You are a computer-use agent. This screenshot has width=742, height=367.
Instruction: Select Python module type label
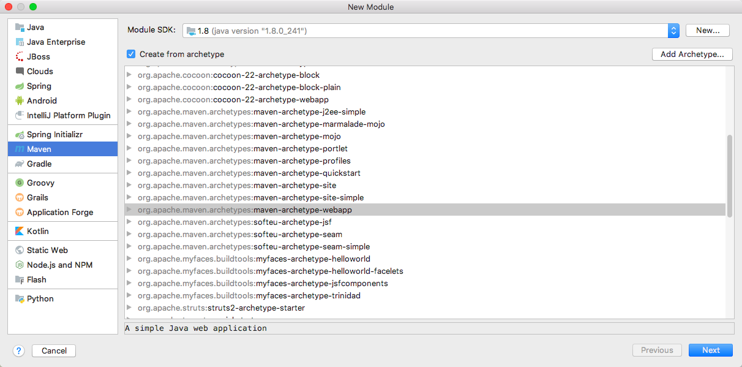pyautogui.click(x=40, y=299)
